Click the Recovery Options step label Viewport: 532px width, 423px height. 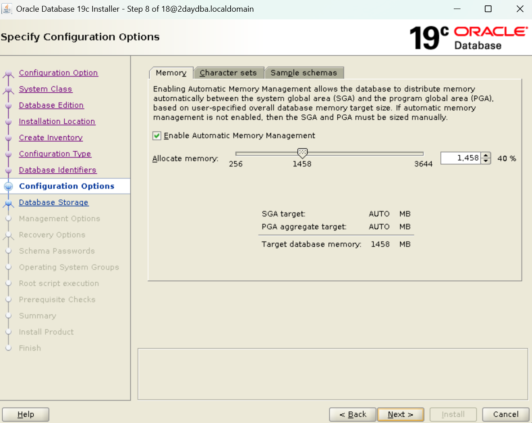[x=52, y=234]
